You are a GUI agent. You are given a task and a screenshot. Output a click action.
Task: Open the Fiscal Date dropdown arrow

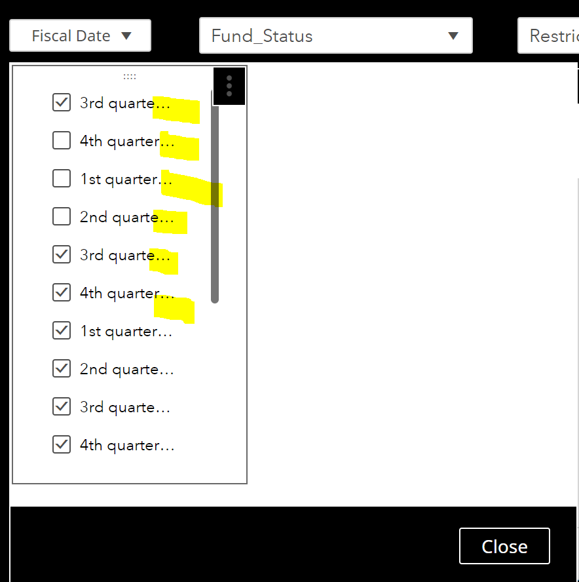coord(126,35)
